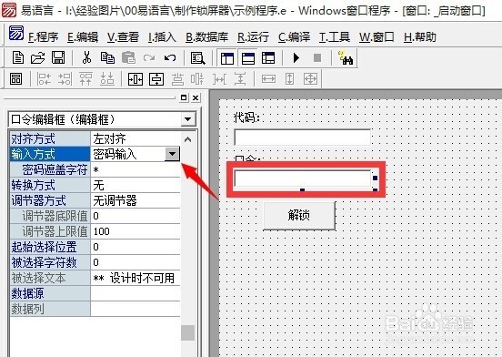Click the 解锁 button on the form
The image size is (502, 357).
coord(299,215)
